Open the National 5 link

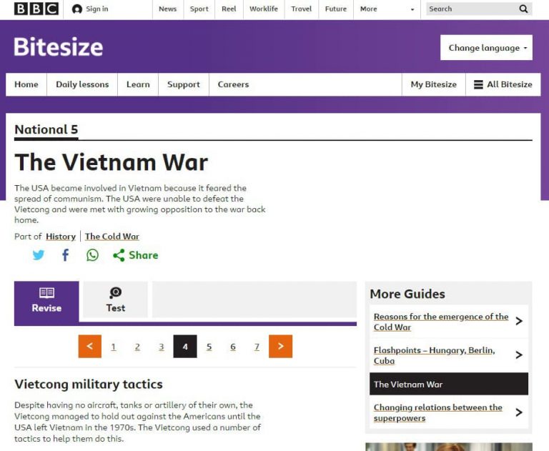click(46, 129)
